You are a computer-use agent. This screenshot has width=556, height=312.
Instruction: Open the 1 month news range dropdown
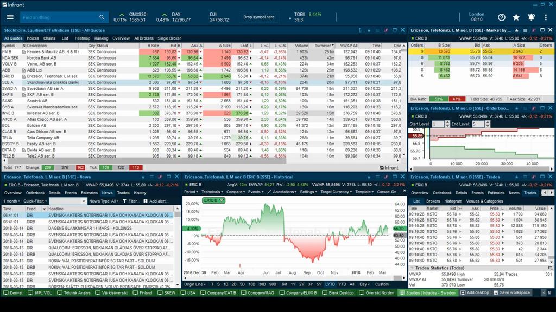pyautogui.click(x=11, y=201)
